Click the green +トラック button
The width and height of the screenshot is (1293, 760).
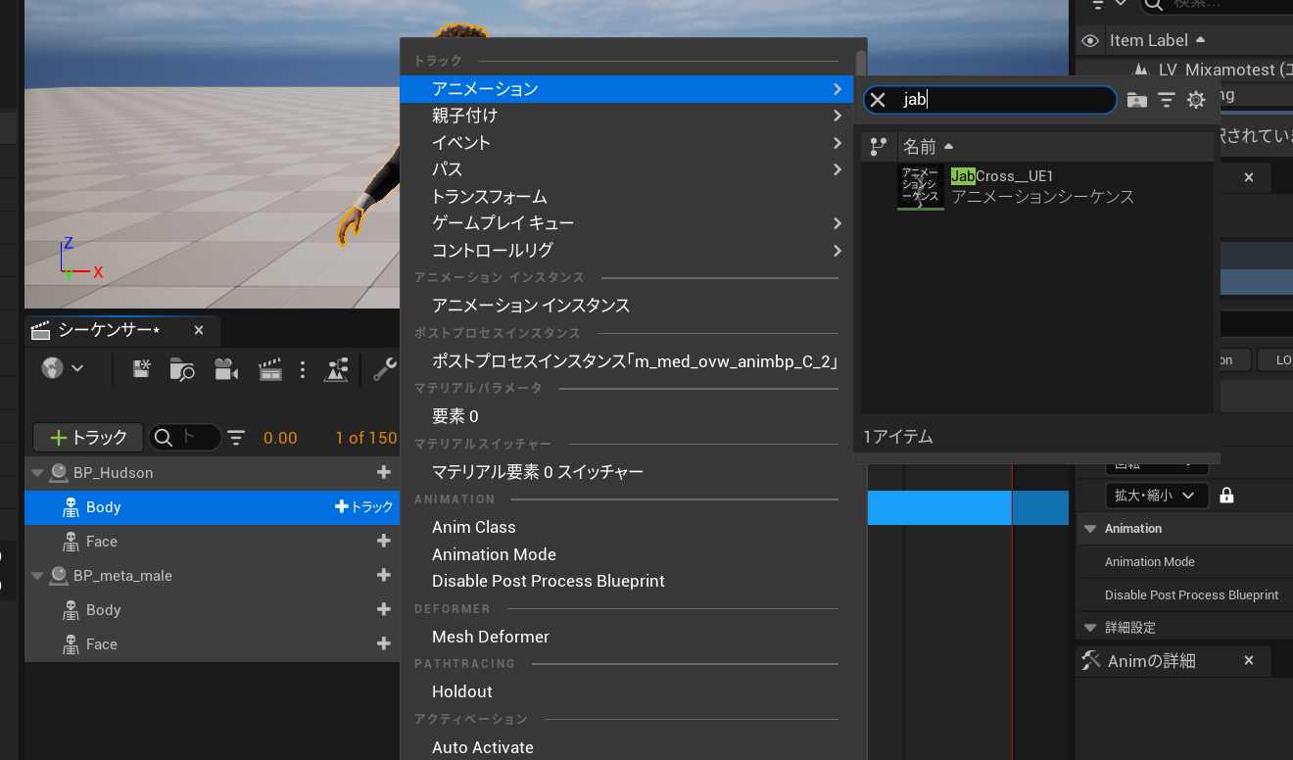[88, 437]
